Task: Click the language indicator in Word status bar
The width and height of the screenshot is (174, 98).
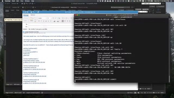Action: [33, 93]
